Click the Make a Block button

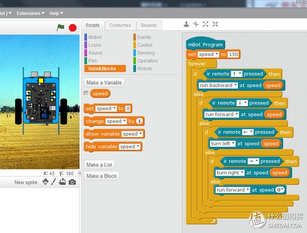102,176
